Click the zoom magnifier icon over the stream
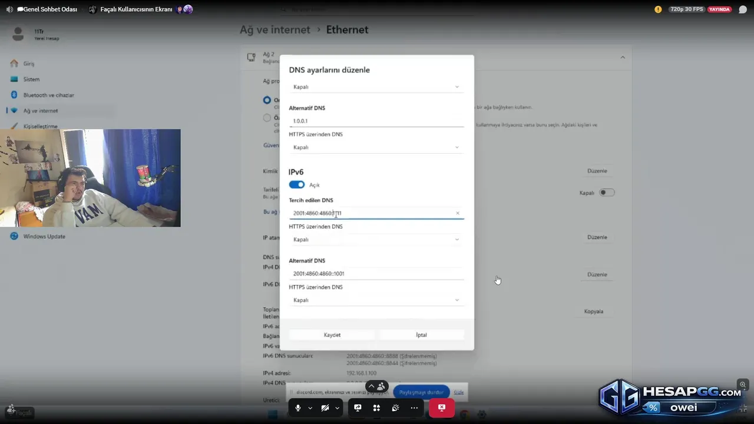The width and height of the screenshot is (754, 424). click(743, 384)
